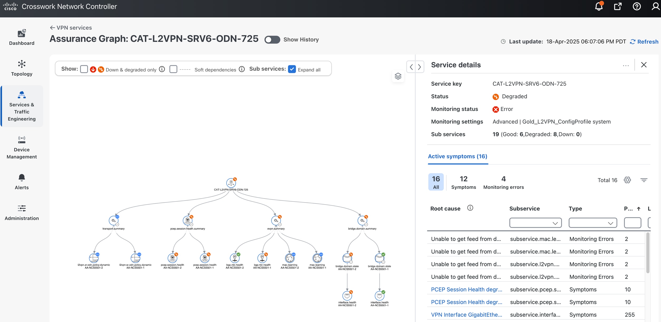661x322 pixels.
Task: Select l2vpn.sr.odn.policy.dynamic AA-NCS5501-2 node
Action: (94, 258)
